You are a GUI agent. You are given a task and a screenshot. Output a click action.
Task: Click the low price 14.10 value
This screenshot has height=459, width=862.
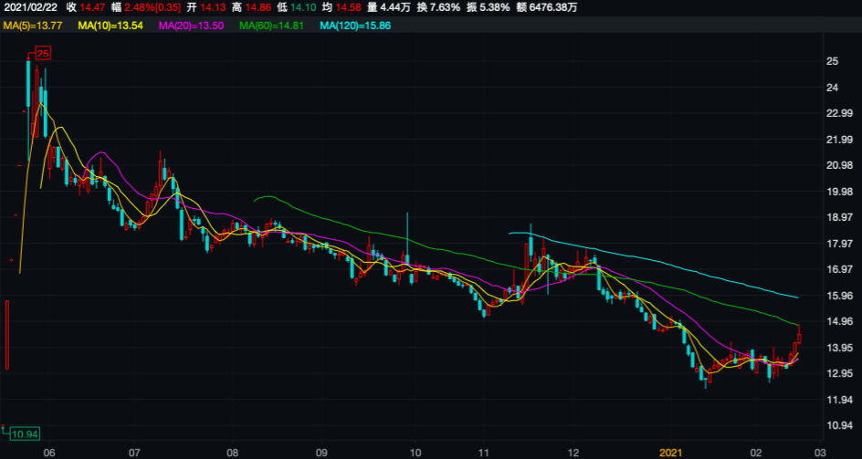327,7
